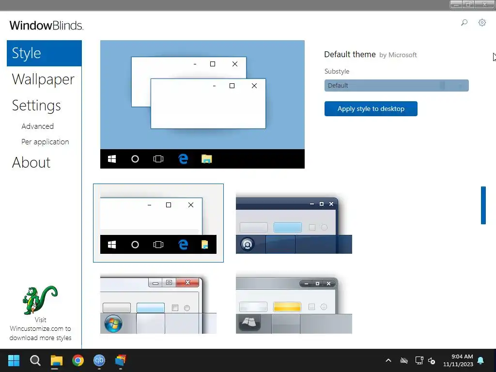
Task: Show hidden system tray icons
Action: (388, 360)
